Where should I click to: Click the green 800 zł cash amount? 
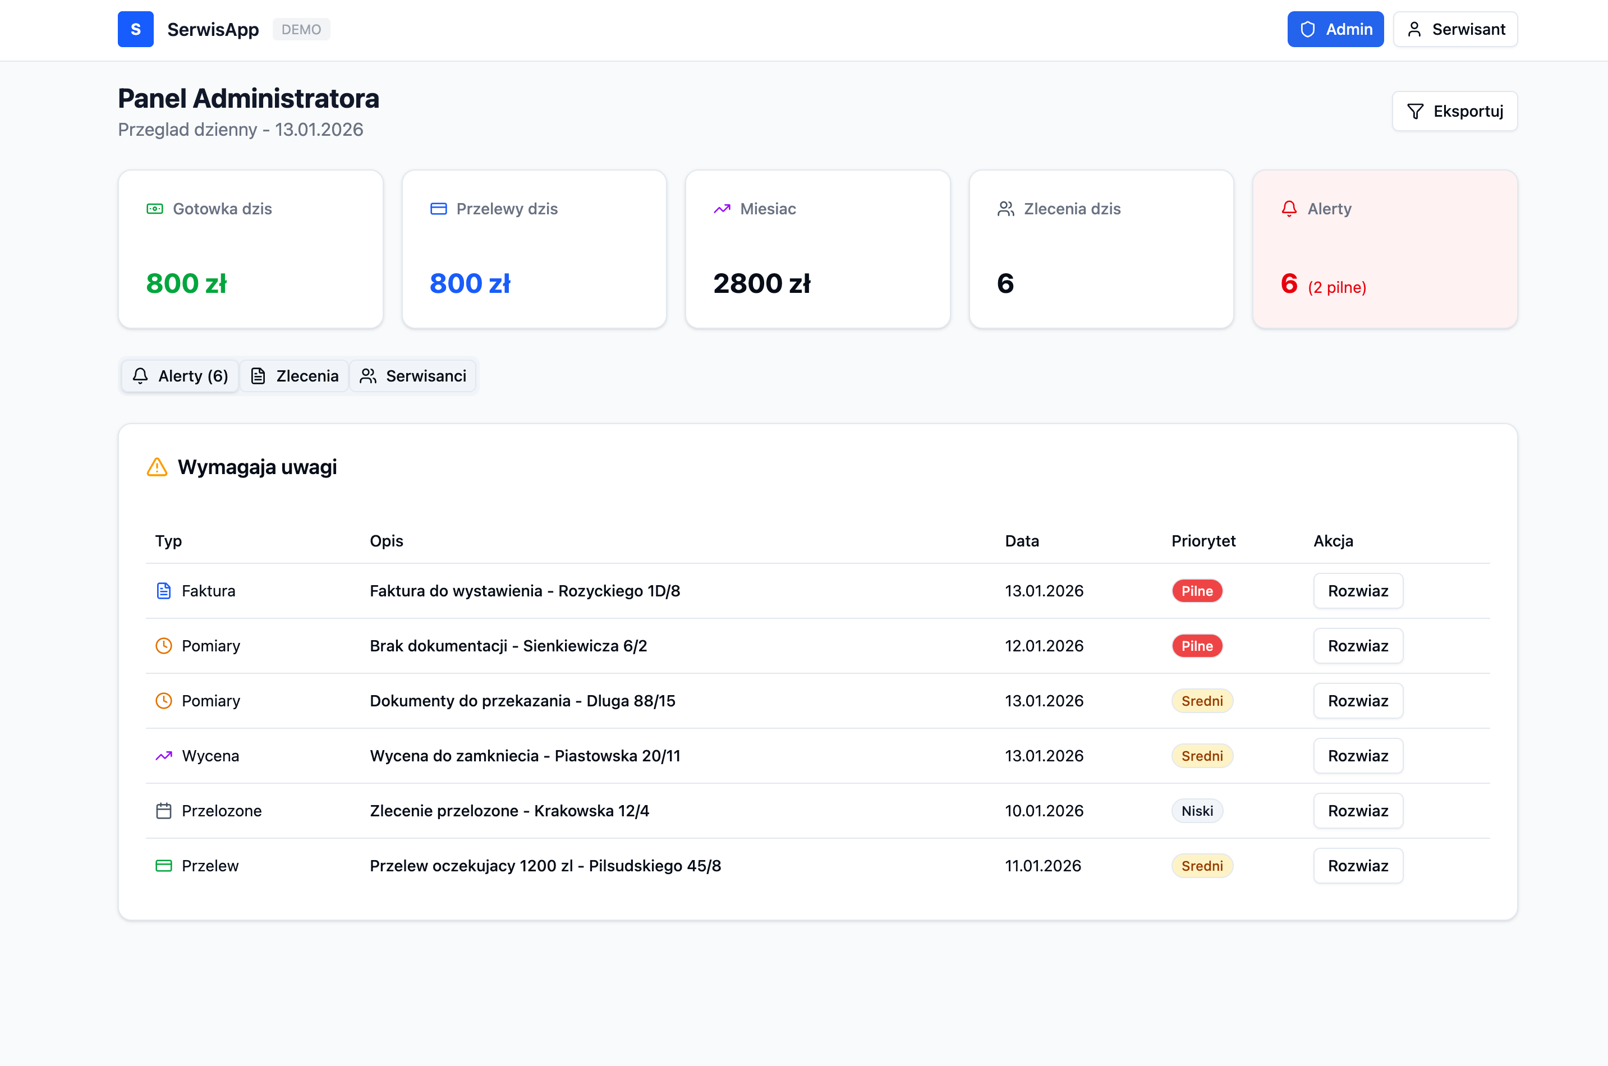pyautogui.click(x=186, y=283)
